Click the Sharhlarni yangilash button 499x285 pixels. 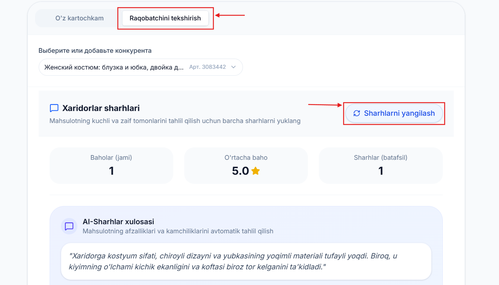click(x=394, y=113)
